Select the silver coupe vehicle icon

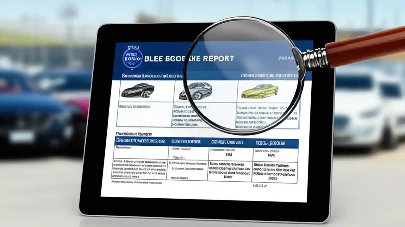pos(199,90)
